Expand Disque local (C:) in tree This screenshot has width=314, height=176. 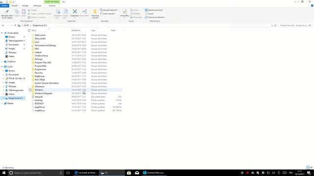(x=3, y=98)
